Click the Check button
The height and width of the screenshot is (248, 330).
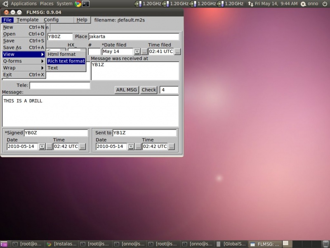coord(149,90)
